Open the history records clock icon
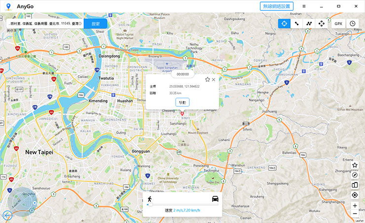Image resolution: width=365 pixels, height=223 pixels. coord(353,23)
